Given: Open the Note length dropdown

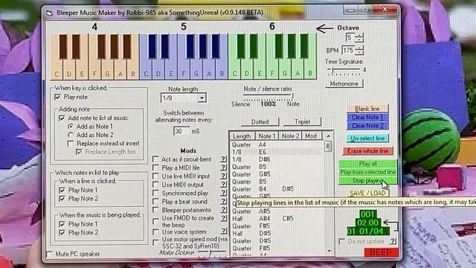Looking at the screenshot, I should [202, 98].
